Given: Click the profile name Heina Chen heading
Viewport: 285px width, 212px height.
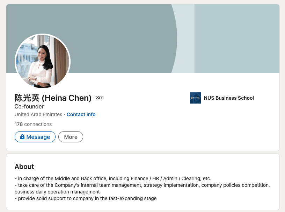Looking at the screenshot, I should (53, 98).
